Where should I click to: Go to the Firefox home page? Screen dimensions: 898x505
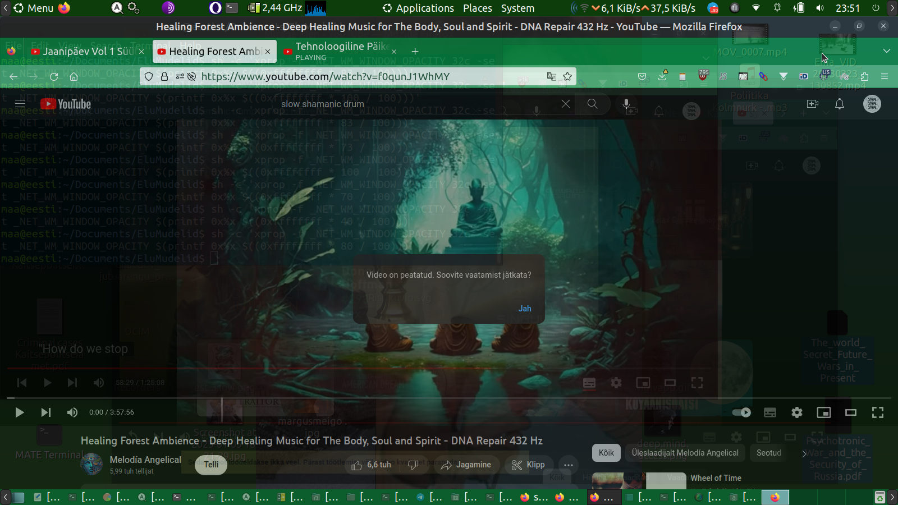[x=74, y=76]
